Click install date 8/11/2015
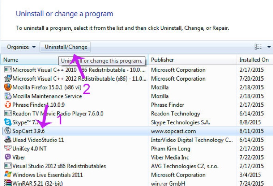This screenshot has height=186, width=273. point(252,131)
